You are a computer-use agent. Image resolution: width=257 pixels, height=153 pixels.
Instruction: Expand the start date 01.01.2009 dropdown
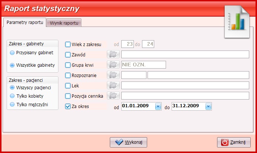click(x=158, y=107)
